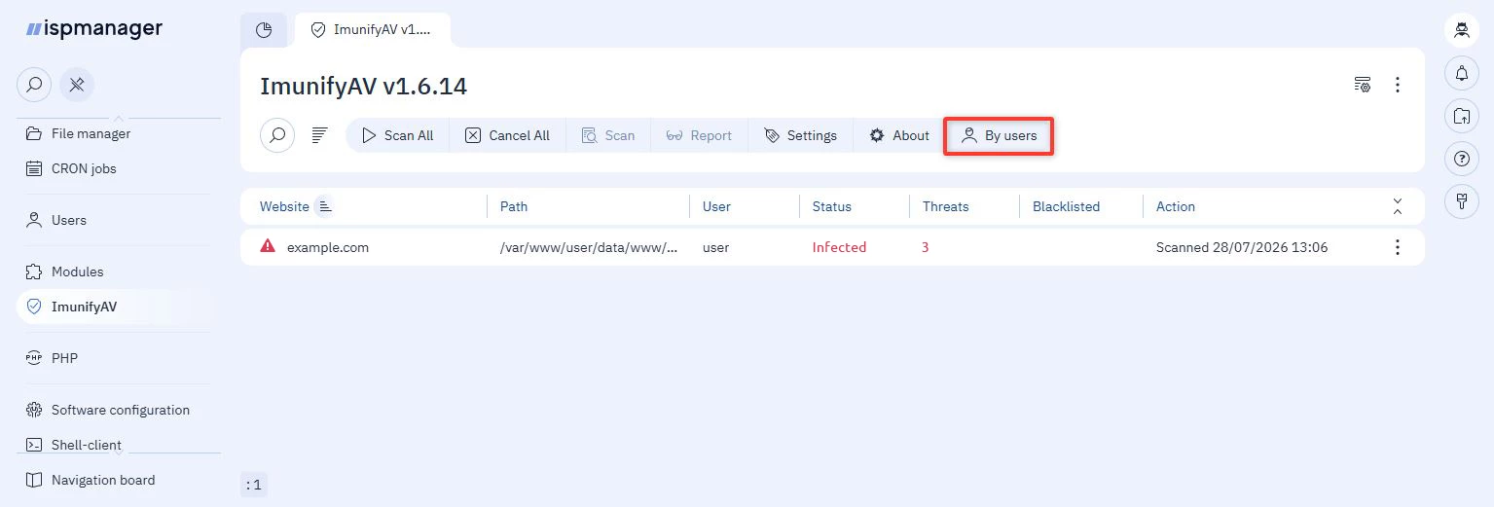Switch view By users
This screenshot has height=507, width=1494.
[x=999, y=135]
